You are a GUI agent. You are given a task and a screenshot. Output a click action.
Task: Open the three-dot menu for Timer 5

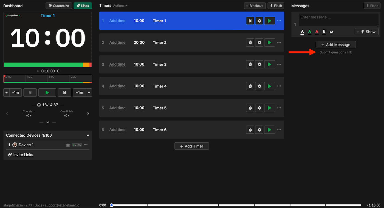[279, 108]
